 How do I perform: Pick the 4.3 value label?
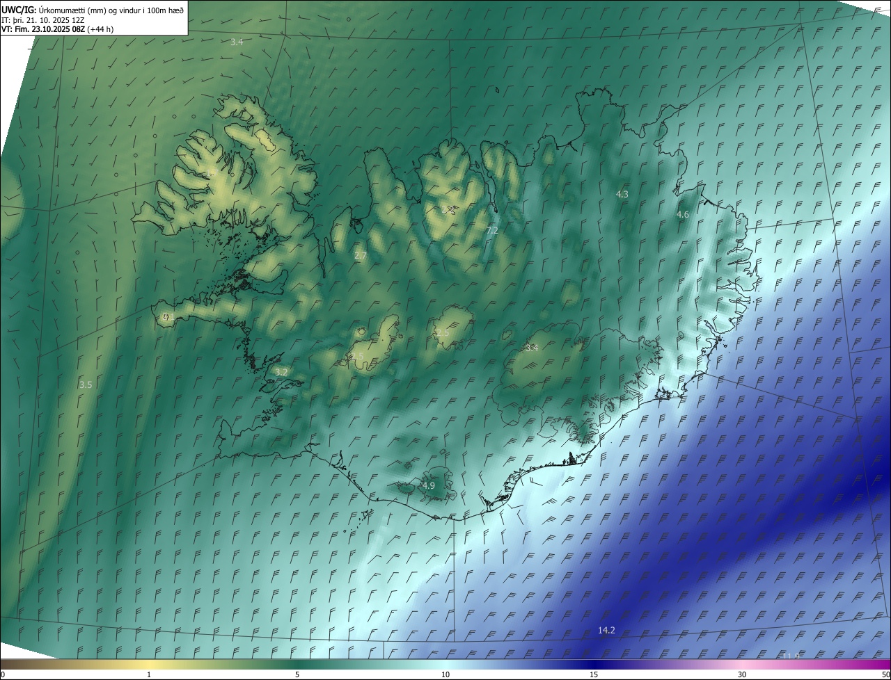[x=622, y=195]
